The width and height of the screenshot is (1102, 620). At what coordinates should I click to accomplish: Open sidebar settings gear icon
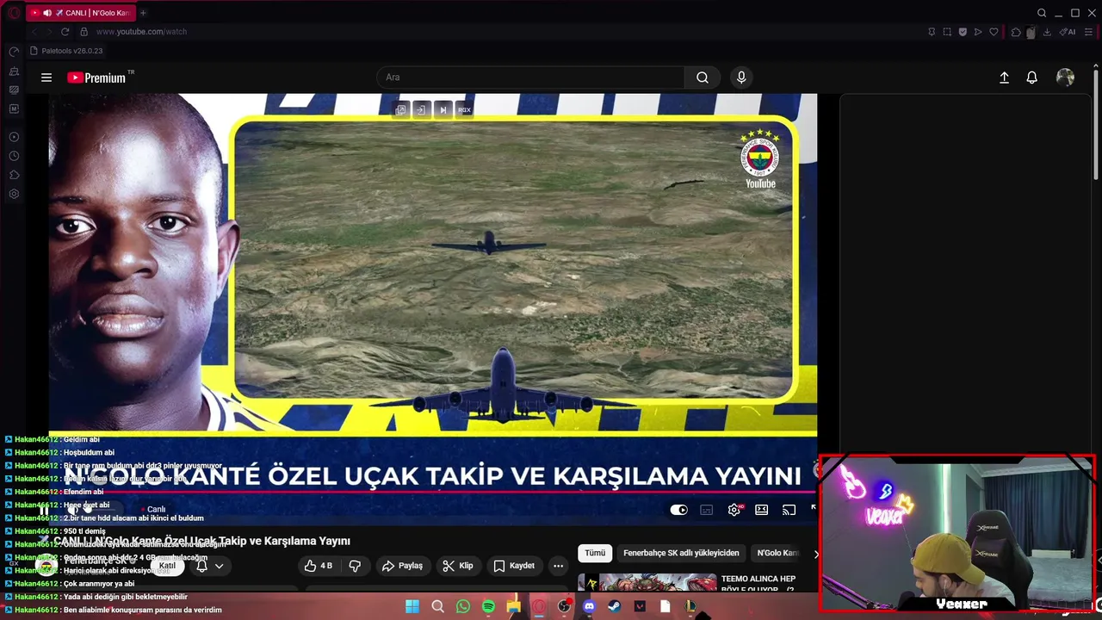click(x=14, y=194)
